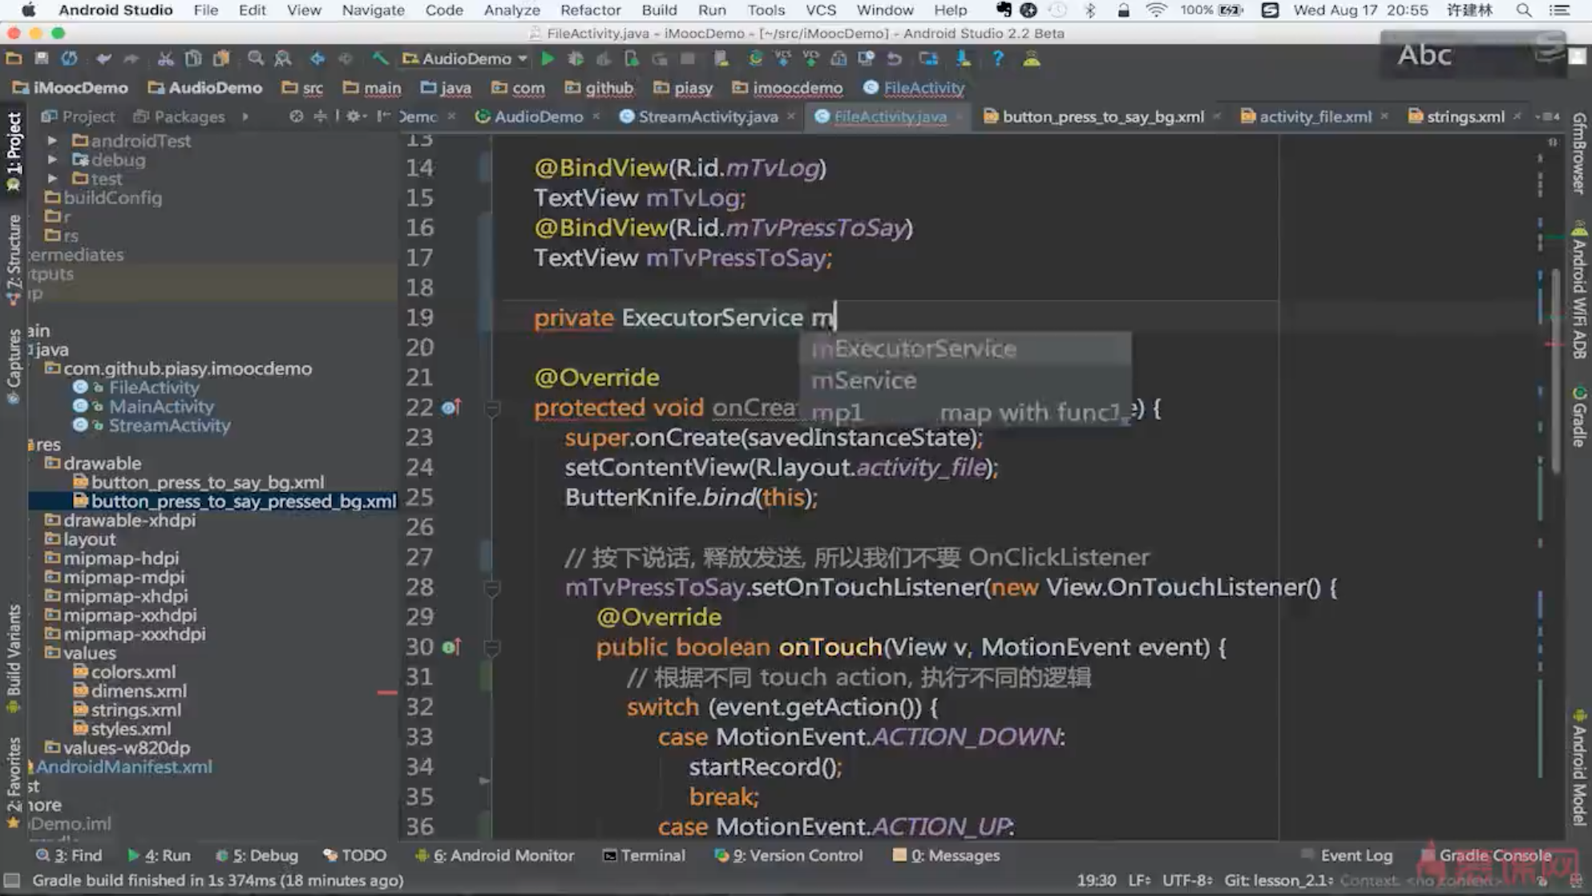Toggle the 7: Structure side panel

click(14, 259)
